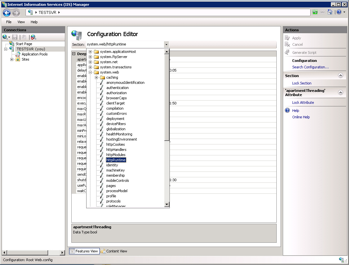This screenshot has width=349, height=265.
Task: Open the Section combo box dropdown arrow
Action: [x=166, y=44]
